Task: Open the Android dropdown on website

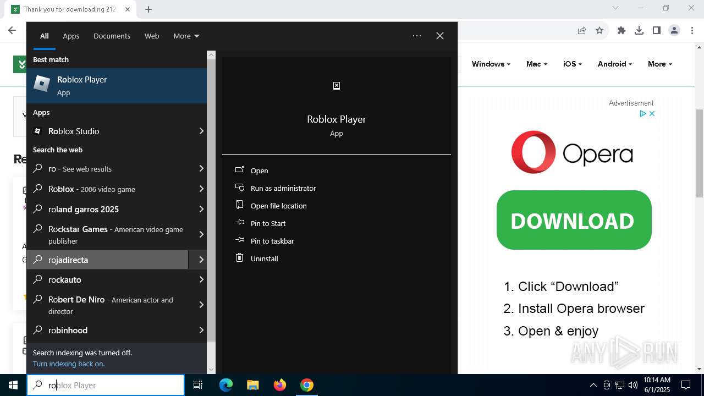Action: click(614, 64)
